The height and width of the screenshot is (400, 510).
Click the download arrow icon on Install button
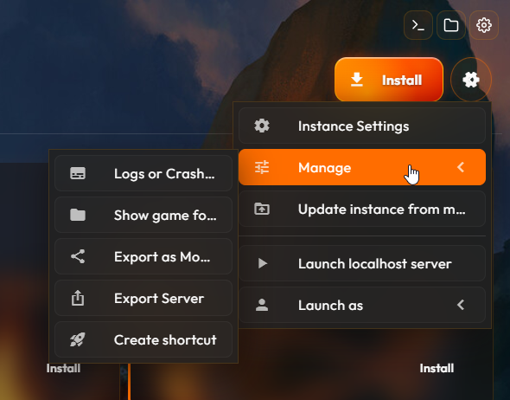point(357,80)
